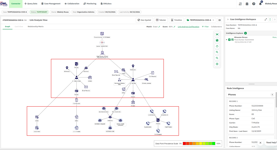This screenshot has width=277, height=150.
Task: Switch to the Relationship Matrix tab
Action: [36, 26]
